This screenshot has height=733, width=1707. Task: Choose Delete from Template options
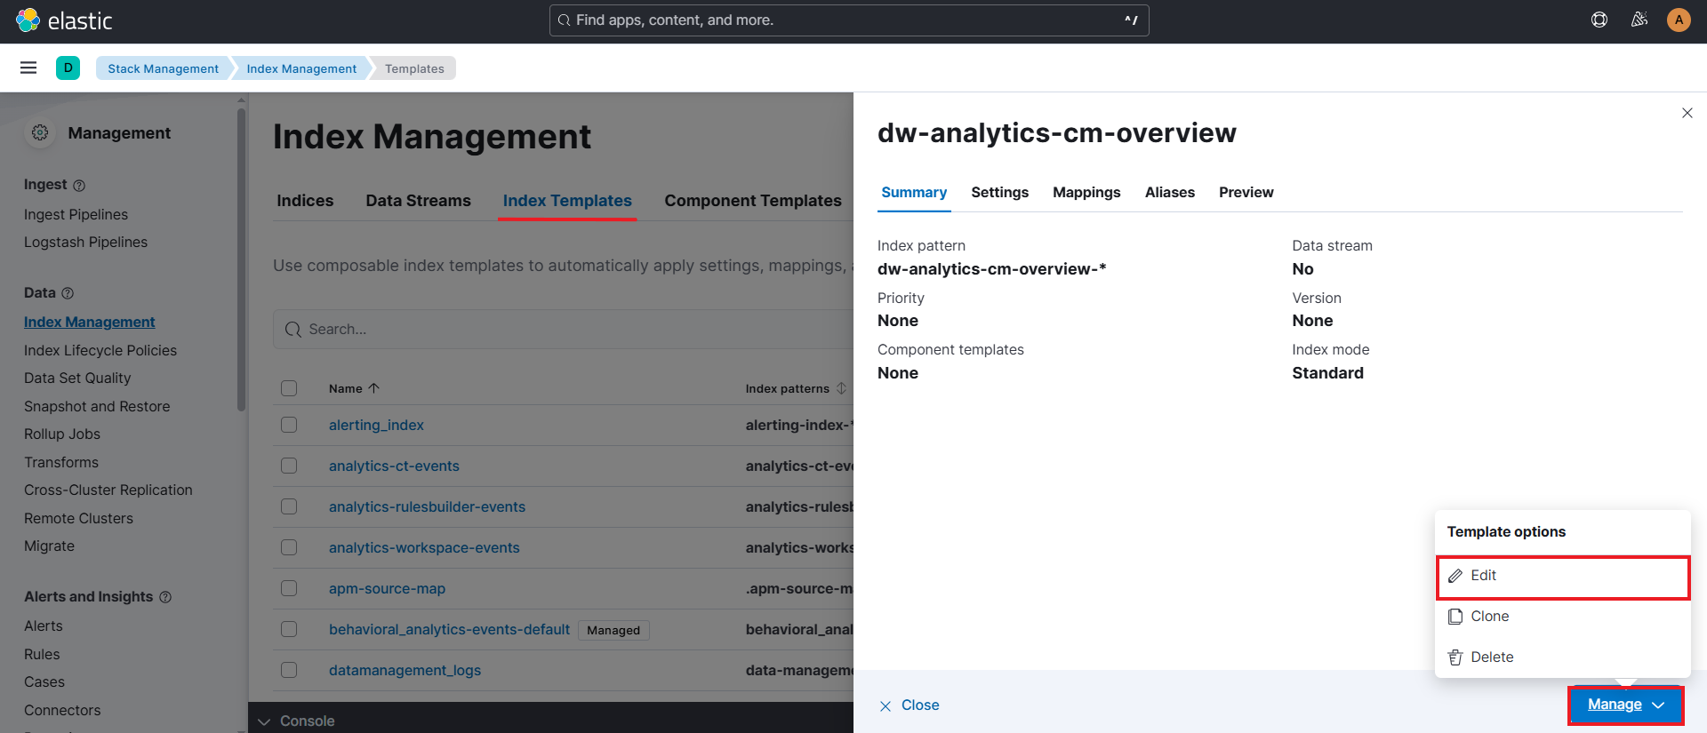[1563, 657]
